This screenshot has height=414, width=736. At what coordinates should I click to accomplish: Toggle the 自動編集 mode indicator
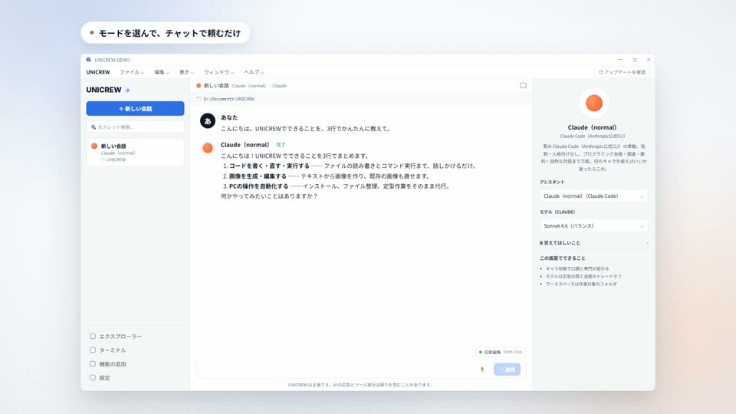point(501,352)
